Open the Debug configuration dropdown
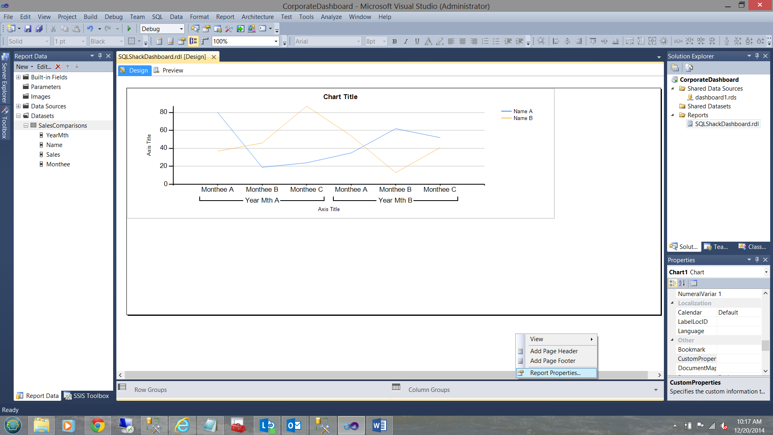This screenshot has height=435, width=773. point(181,29)
